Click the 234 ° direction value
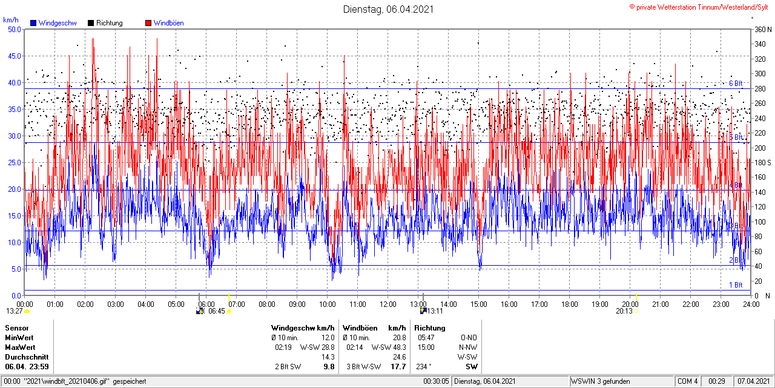Screen dimensions: 775x388 424,367
